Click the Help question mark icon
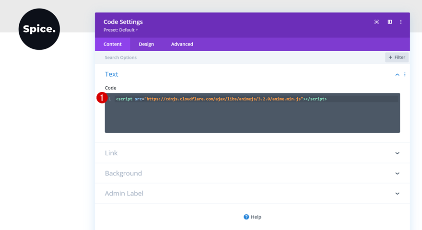 coord(246,217)
